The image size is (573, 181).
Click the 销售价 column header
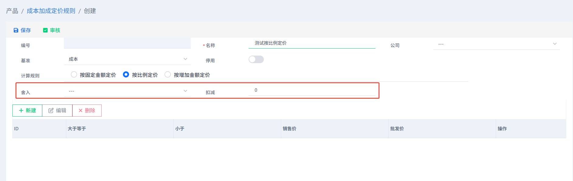pos(290,129)
